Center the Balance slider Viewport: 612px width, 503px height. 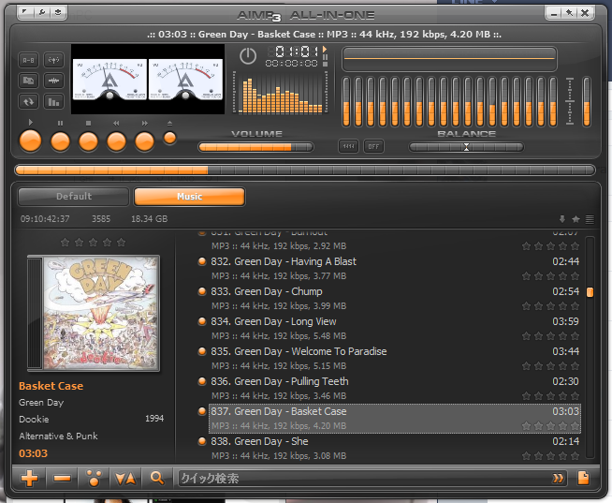[466, 147]
